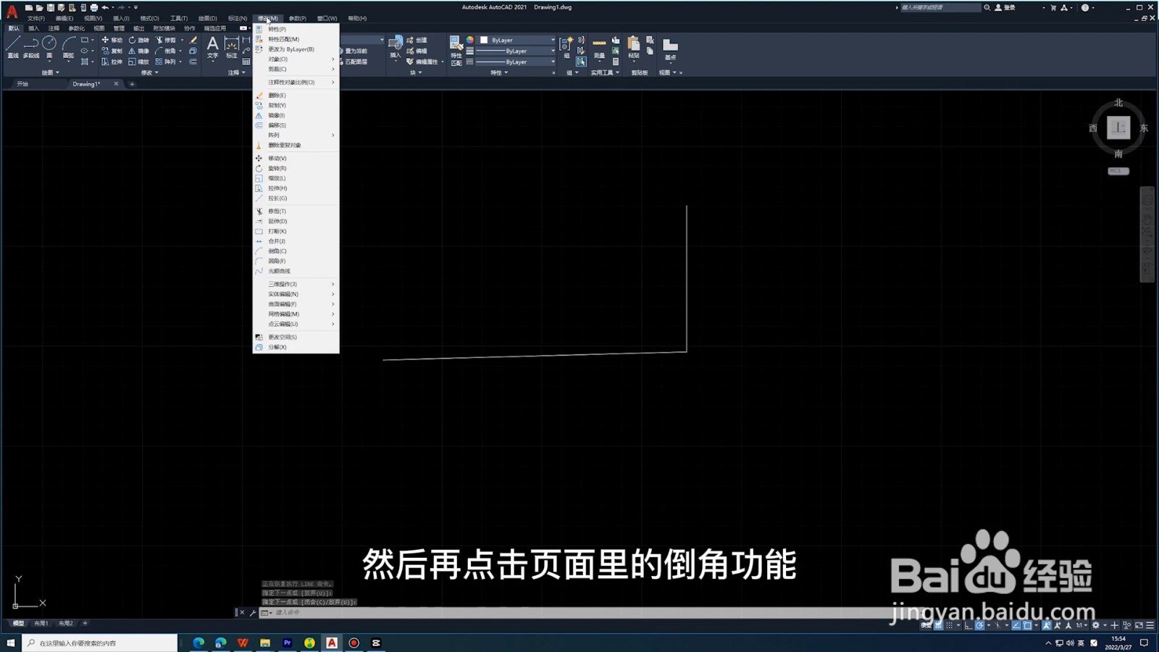Click the 镜像 (Mirror) ribbon icon
This screenshot has width=1159, height=652.
tap(136, 51)
